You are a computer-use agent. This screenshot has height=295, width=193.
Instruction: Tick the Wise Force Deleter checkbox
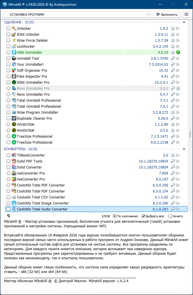coord(8,41)
